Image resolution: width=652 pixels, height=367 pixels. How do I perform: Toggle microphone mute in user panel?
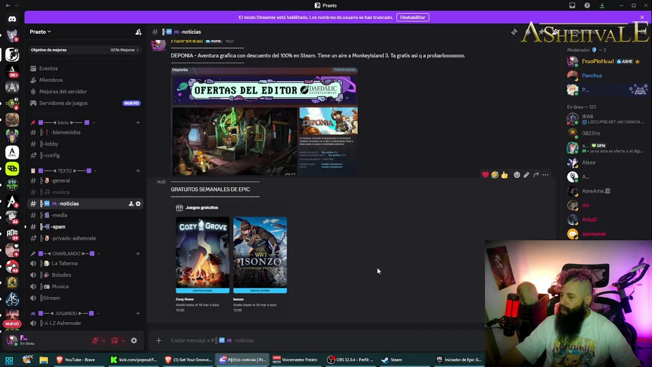coord(95,340)
